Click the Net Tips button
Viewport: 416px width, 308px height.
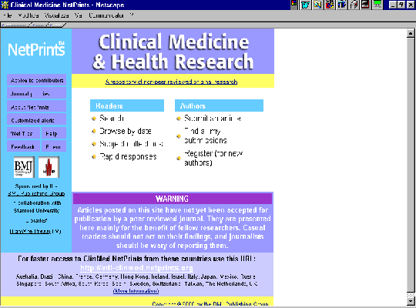(x=23, y=133)
